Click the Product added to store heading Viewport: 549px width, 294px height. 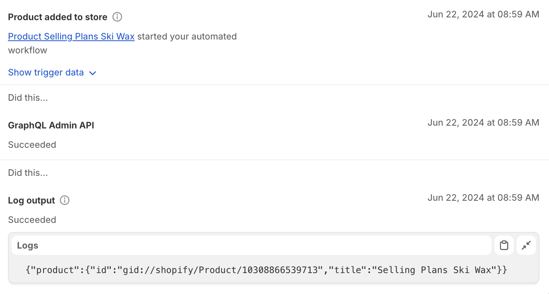pyautogui.click(x=57, y=17)
